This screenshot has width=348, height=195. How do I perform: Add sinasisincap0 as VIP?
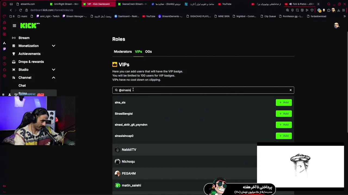[284, 136]
